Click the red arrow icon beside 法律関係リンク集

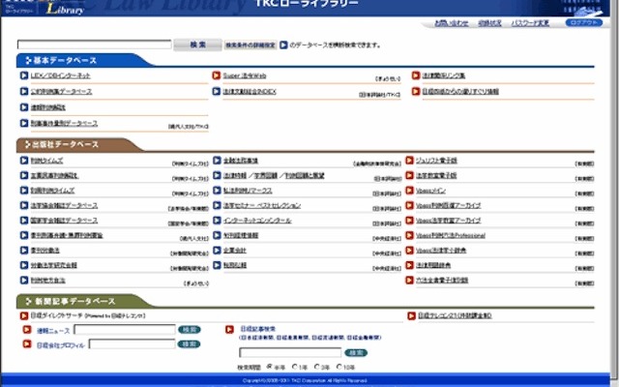point(416,75)
